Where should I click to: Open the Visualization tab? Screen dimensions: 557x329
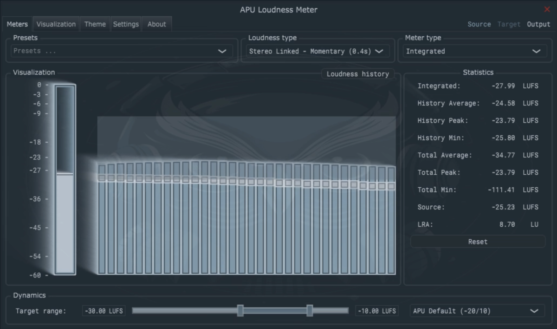[56, 24]
